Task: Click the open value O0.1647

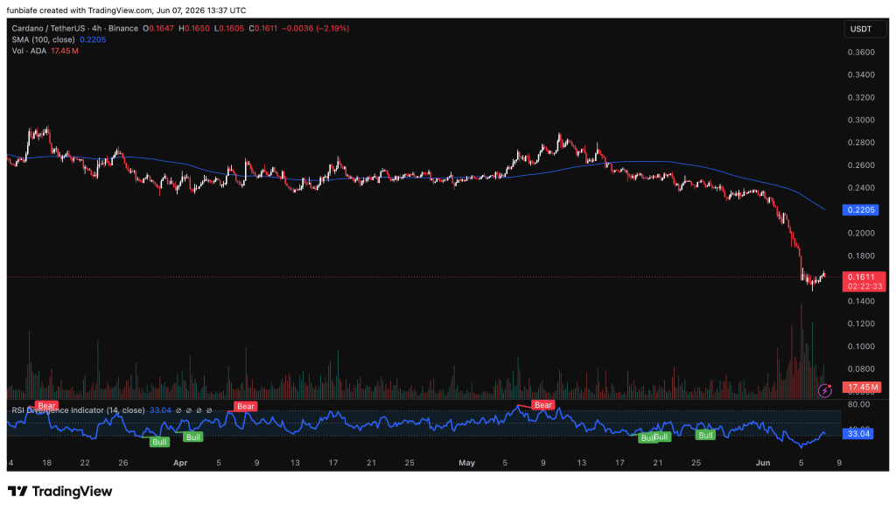Action: click(158, 28)
